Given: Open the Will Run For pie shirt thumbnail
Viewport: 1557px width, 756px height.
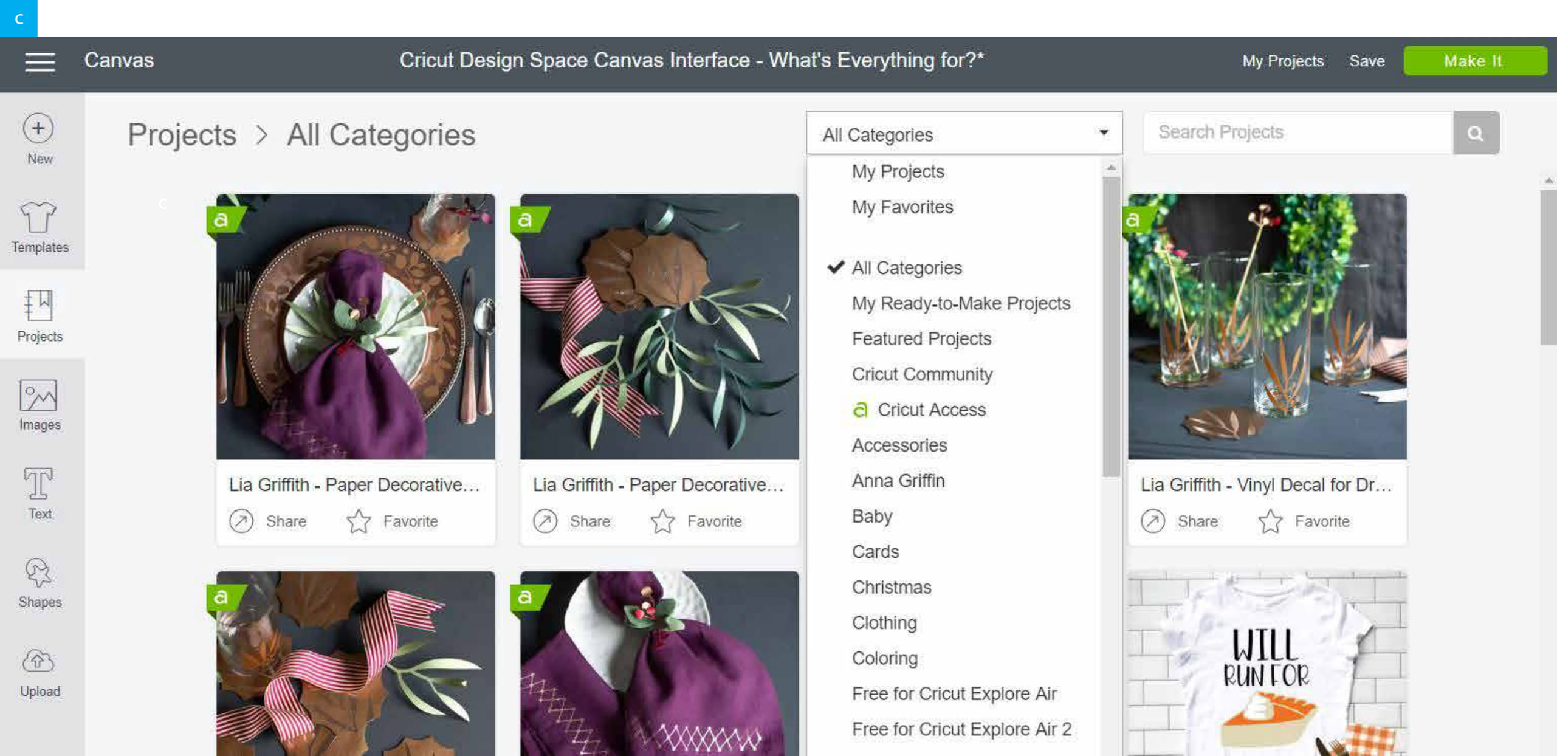Looking at the screenshot, I should 1267,664.
